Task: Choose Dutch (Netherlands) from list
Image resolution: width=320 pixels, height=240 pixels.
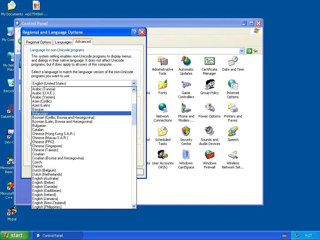Action: point(82,174)
